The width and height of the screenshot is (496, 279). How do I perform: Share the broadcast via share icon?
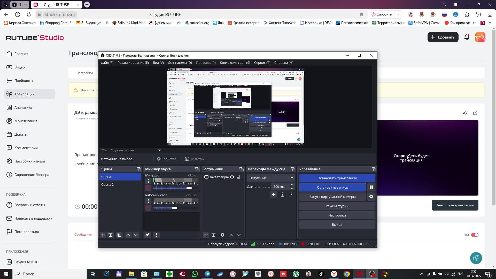tap(465, 113)
